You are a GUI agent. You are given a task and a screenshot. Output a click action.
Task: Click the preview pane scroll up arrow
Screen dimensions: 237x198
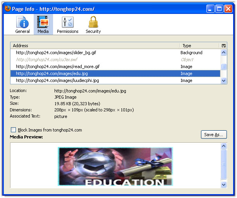[x=223, y=146]
